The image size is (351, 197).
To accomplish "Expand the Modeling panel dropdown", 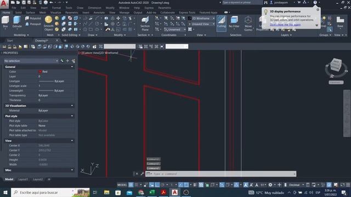I will pos(21,35).
